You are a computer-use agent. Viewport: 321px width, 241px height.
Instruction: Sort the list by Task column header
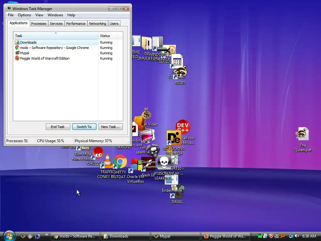56,36
